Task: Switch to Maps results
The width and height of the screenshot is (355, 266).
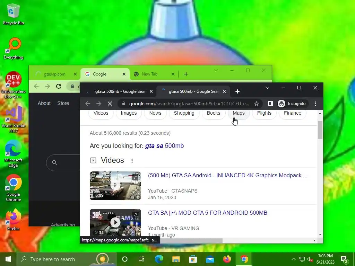Action: 239,113
